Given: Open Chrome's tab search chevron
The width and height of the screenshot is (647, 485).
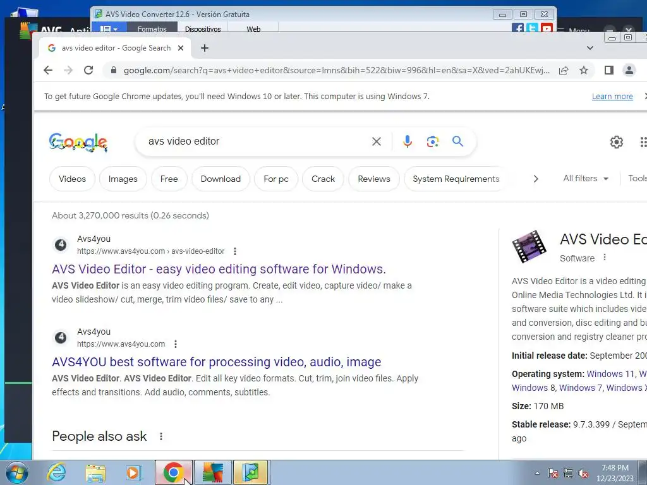Looking at the screenshot, I should (590, 48).
